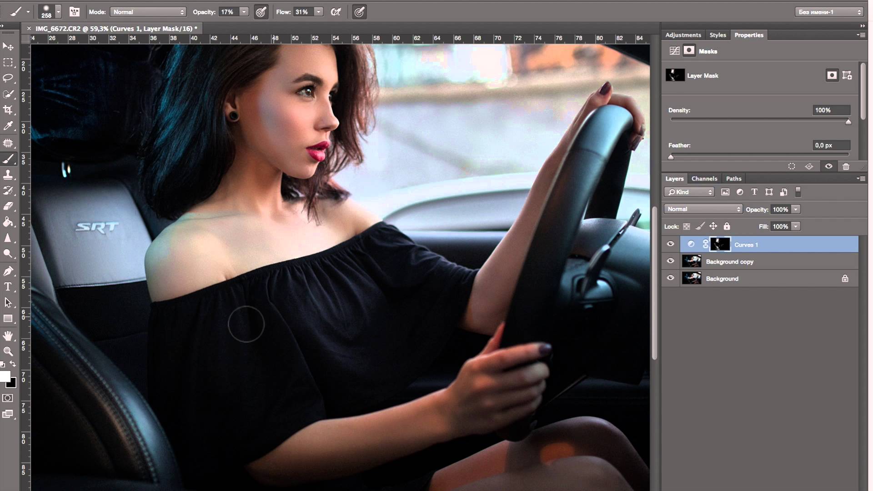
Task: Select the Eyedropper tool
Action: coord(8,126)
